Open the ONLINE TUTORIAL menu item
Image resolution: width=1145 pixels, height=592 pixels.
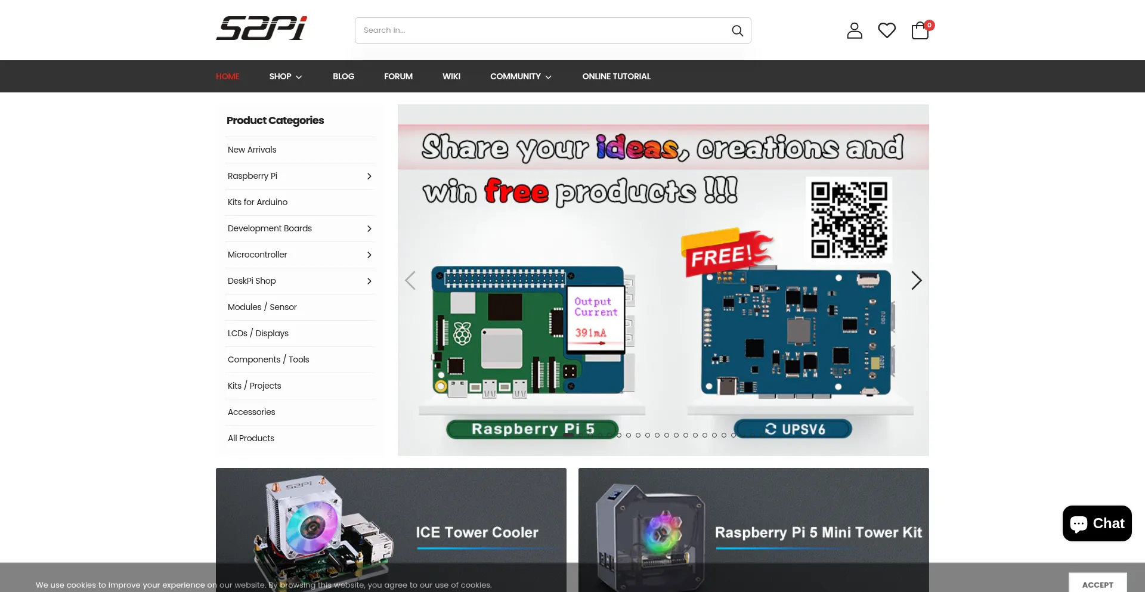point(616,76)
